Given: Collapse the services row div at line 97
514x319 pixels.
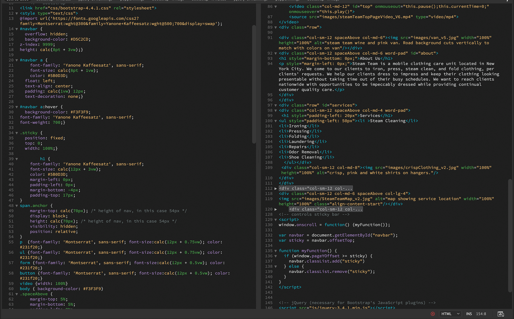Looking at the screenshot, I should pyautogui.click(x=275, y=105).
